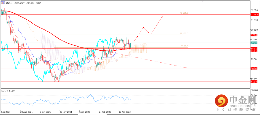Click the 100.00 RSI scale value
This screenshot has height=115, width=260.
(x=255, y=90)
